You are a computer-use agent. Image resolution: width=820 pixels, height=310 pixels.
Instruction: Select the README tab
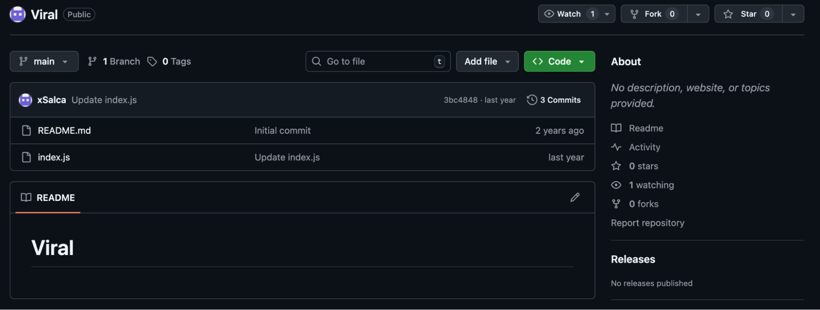[x=48, y=198]
